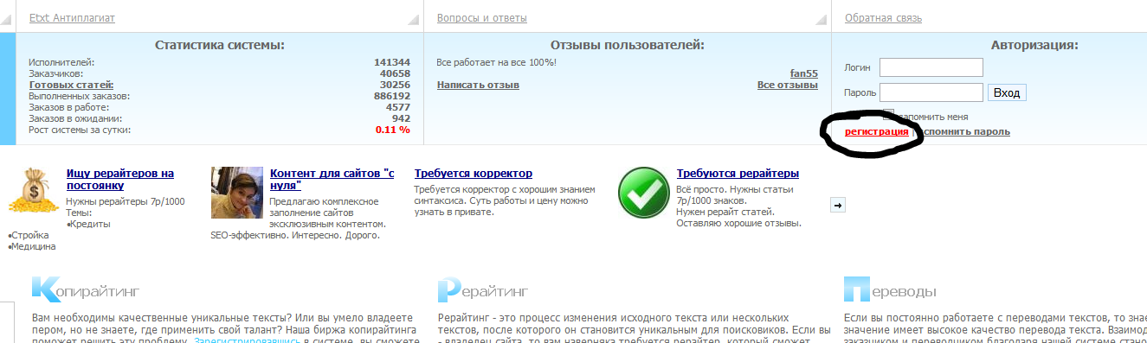Click the Вход button

tap(1007, 92)
